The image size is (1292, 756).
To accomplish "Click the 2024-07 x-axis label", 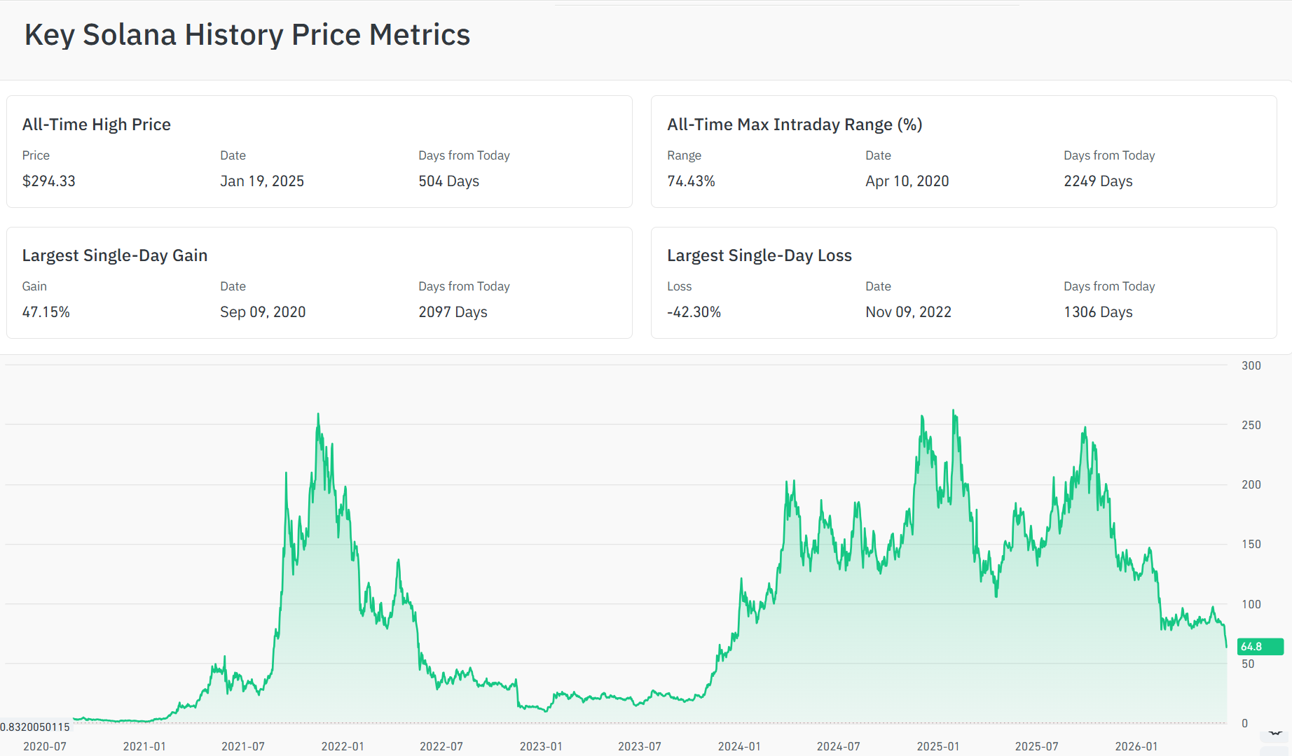I will pyautogui.click(x=839, y=747).
